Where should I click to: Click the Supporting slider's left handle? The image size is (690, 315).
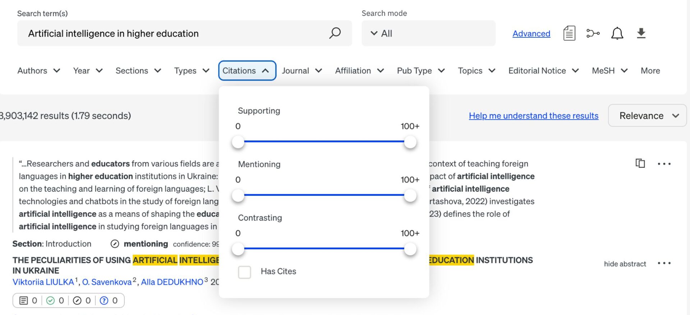(x=238, y=142)
